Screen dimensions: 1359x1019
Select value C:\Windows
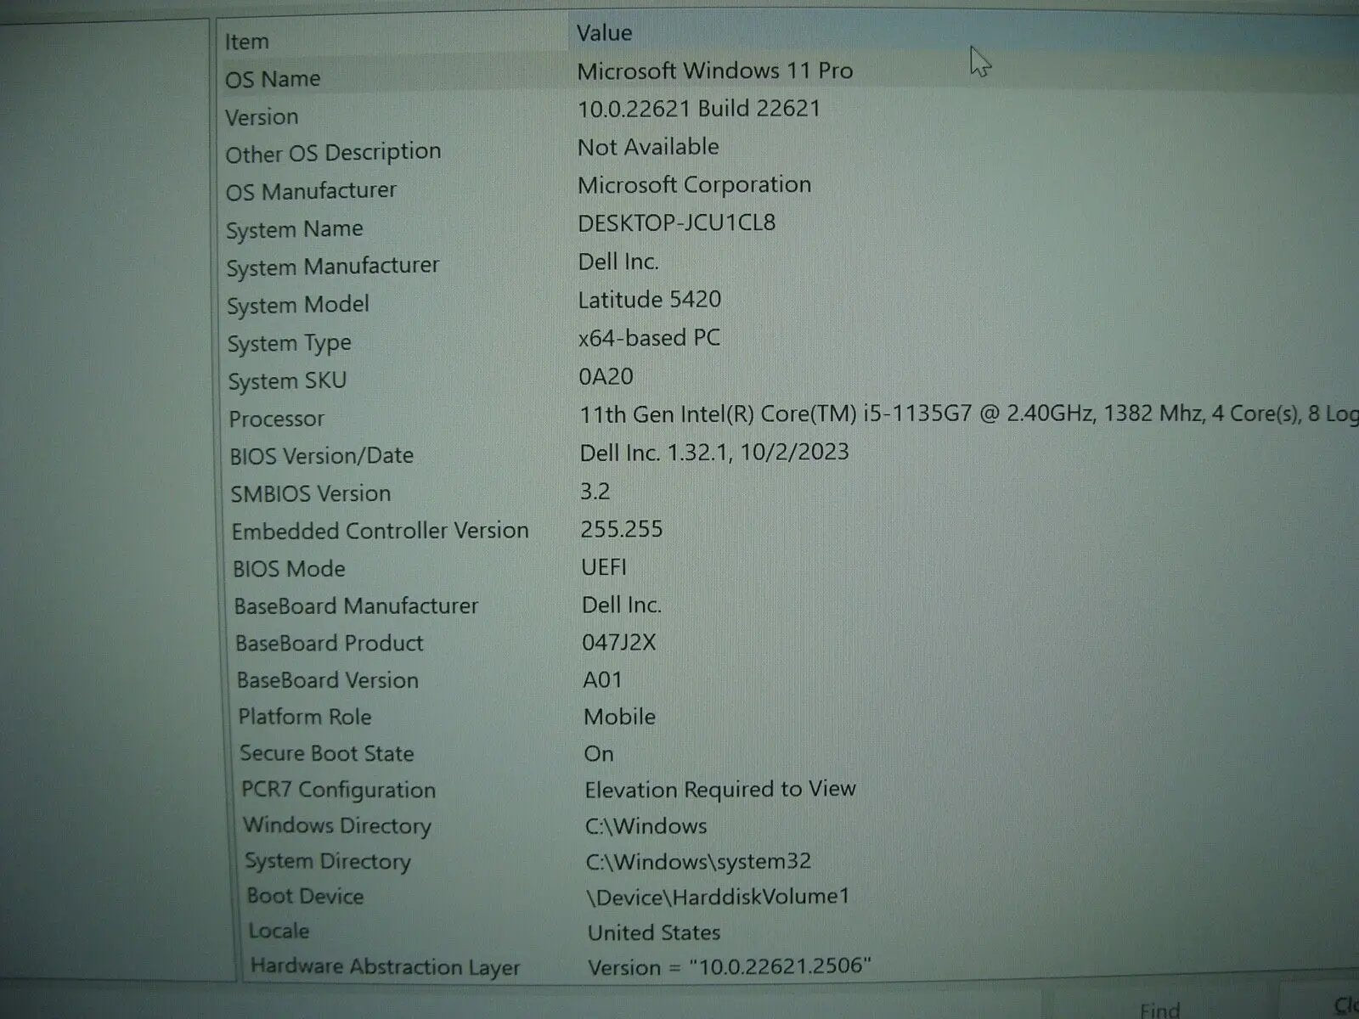646,826
